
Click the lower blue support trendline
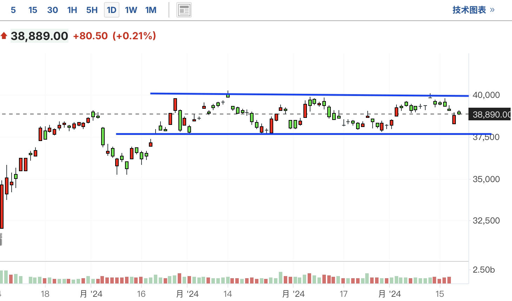pyautogui.click(x=304, y=134)
